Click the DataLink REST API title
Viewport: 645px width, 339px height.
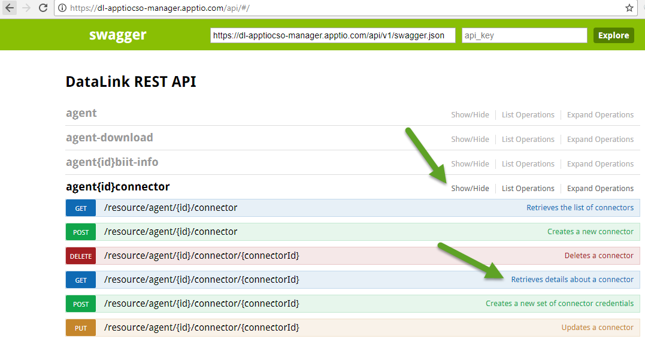click(x=131, y=81)
